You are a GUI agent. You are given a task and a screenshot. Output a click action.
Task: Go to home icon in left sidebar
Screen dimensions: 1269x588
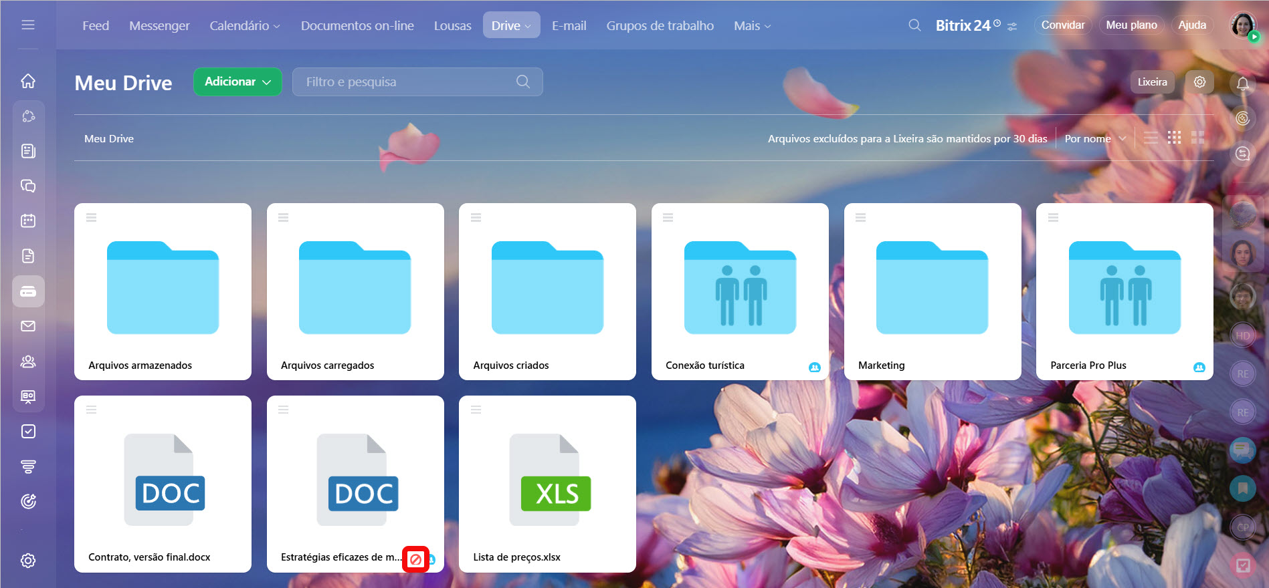click(x=28, y=81)
